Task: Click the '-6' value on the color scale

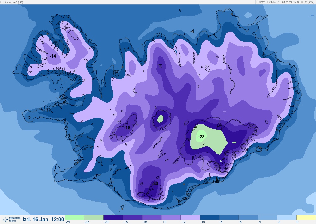Action: click(x=240, y=222)
